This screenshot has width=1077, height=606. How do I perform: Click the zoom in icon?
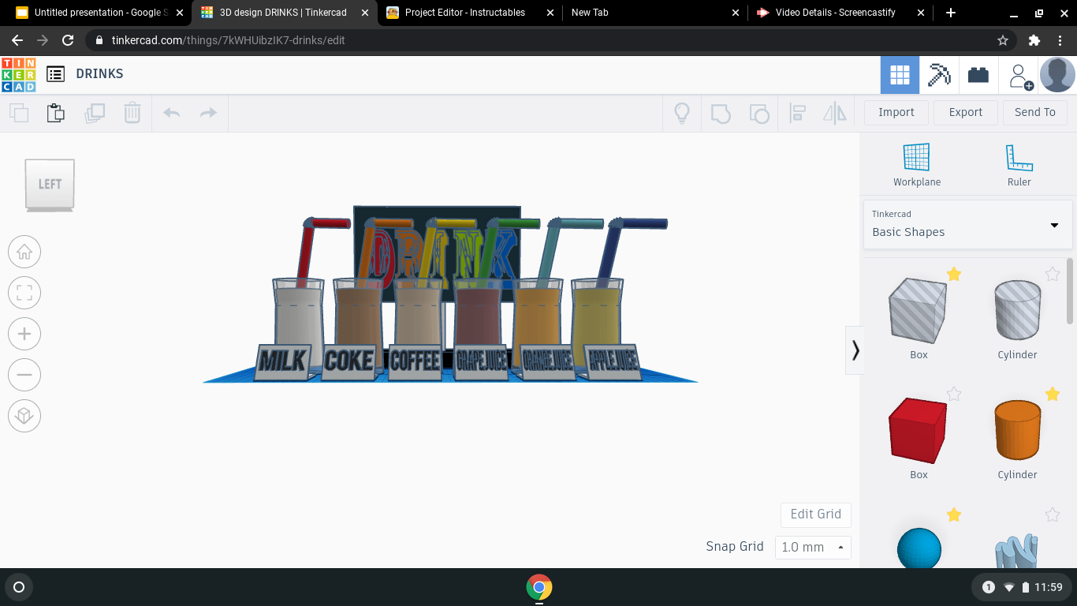tap(24, 334)
